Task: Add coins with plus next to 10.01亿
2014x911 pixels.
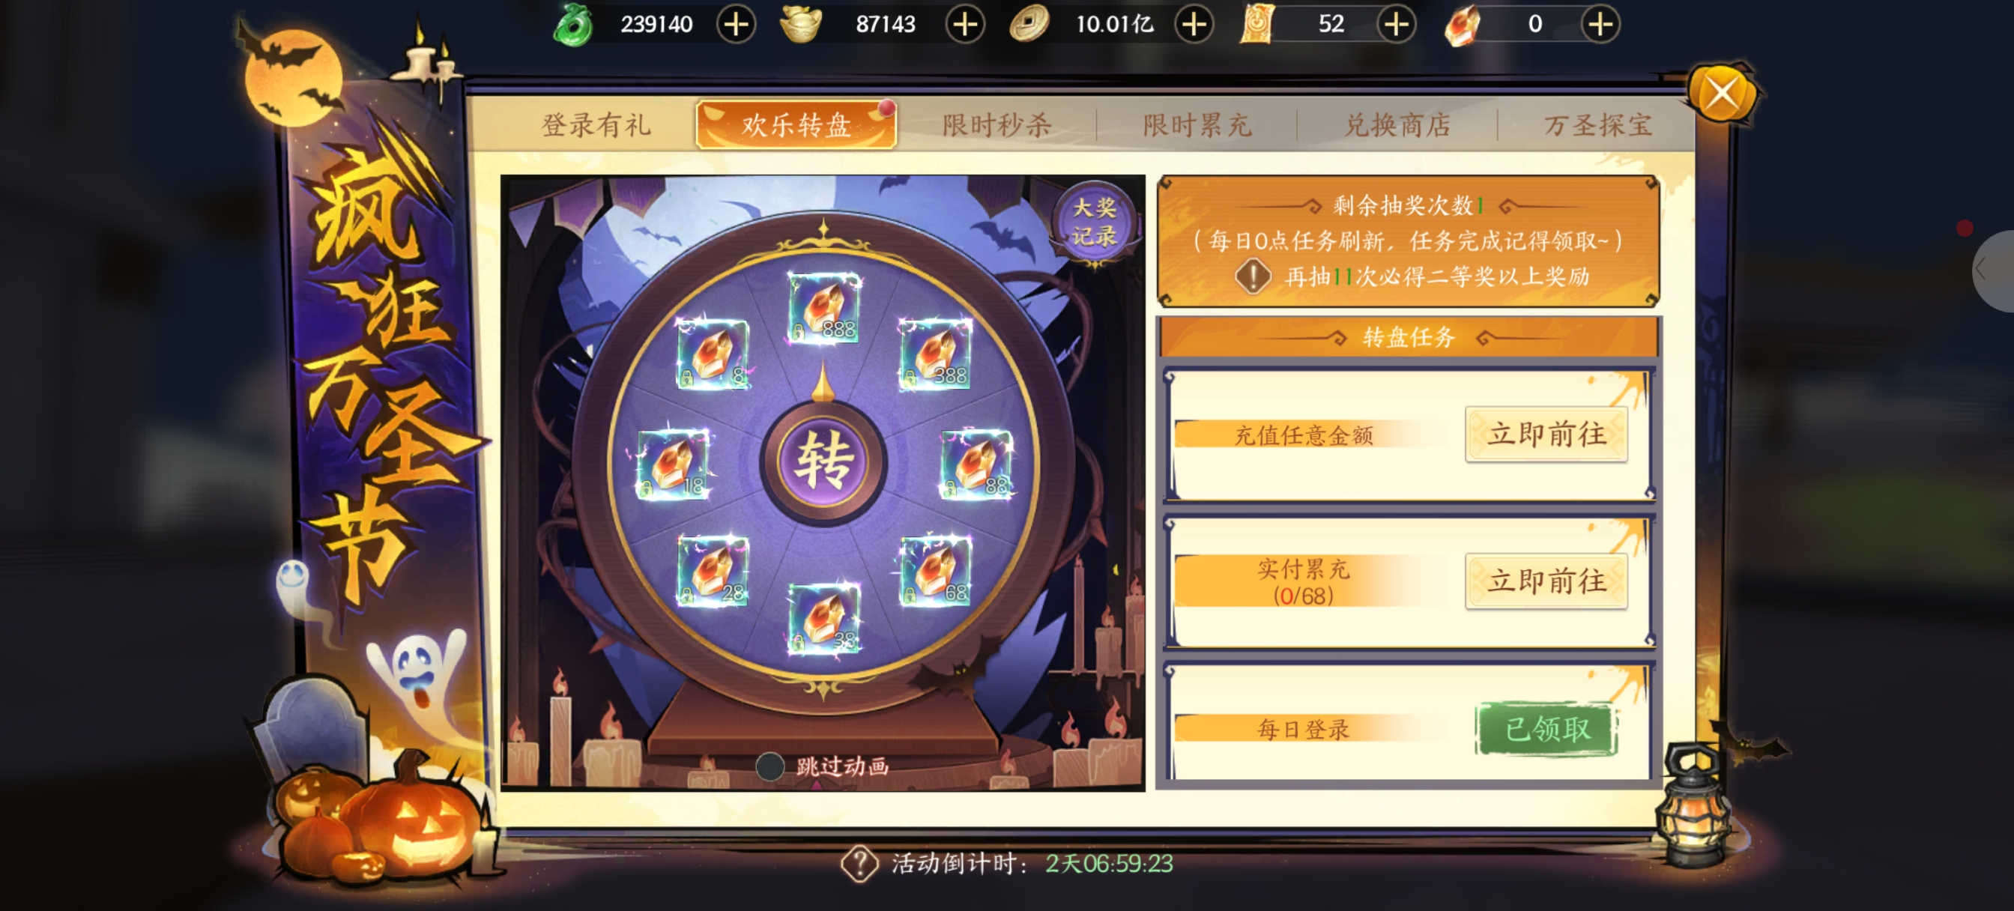Action: (1194, 24)
